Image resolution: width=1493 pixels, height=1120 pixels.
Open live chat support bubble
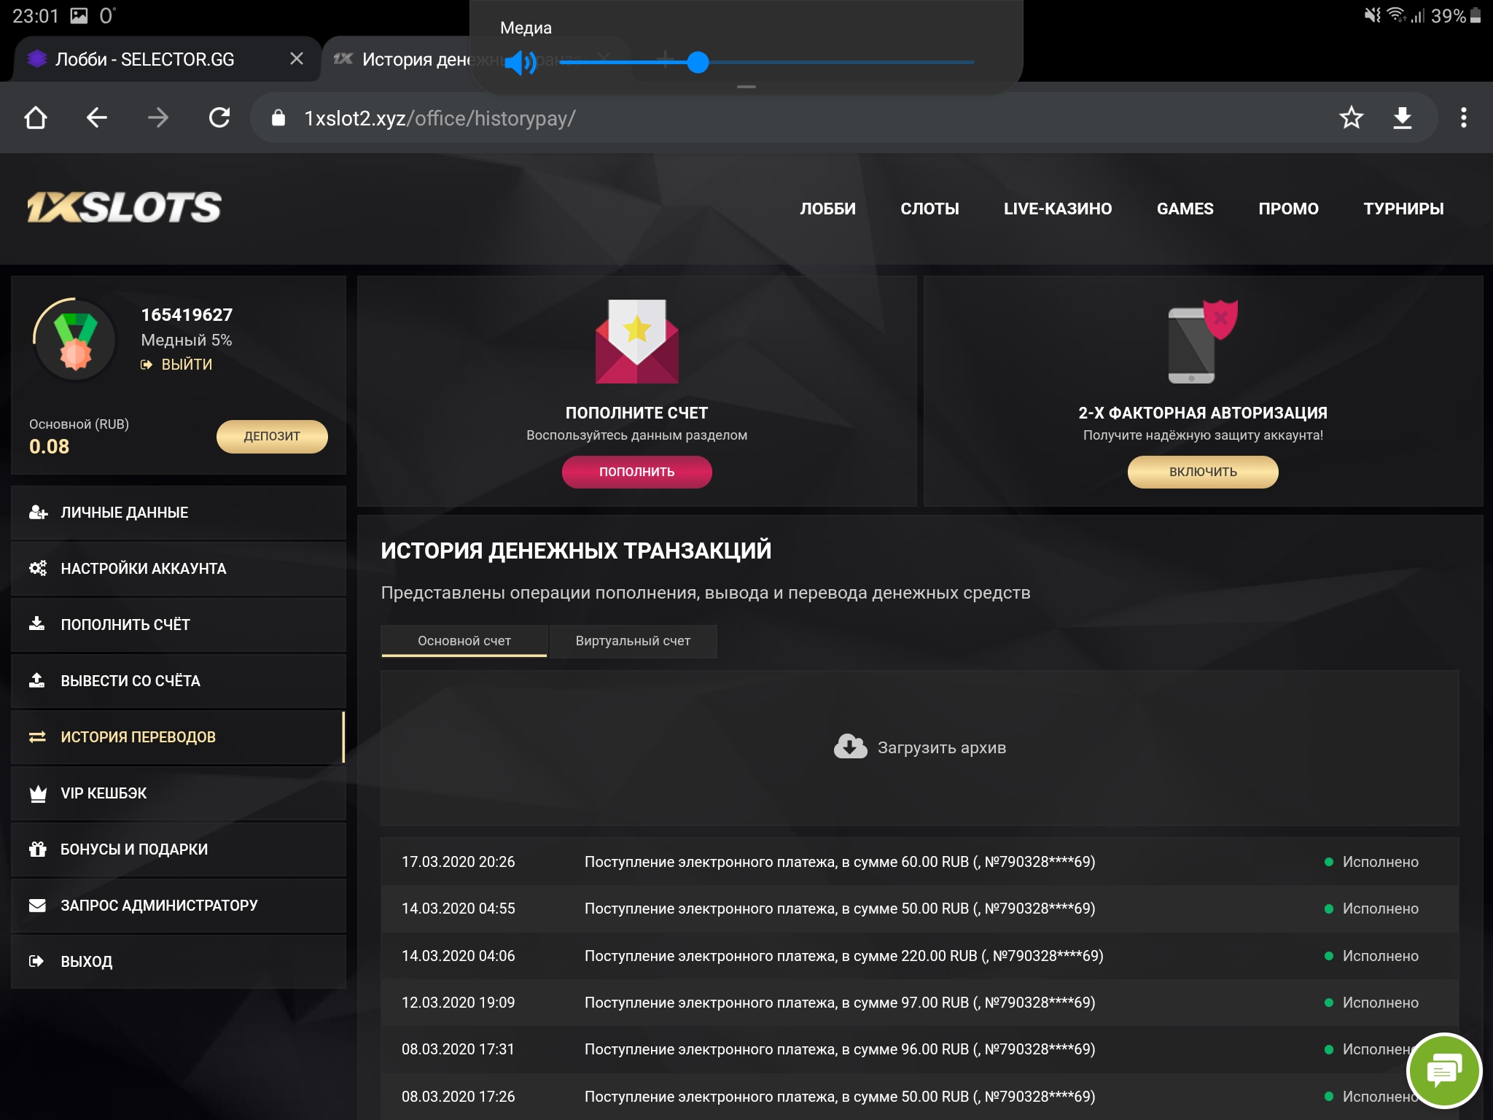1443,1070
